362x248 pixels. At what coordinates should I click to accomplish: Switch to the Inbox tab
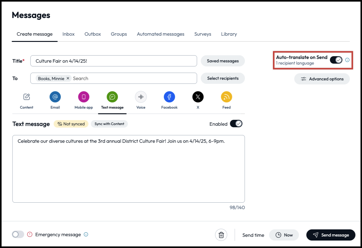[x=68, y=34]
